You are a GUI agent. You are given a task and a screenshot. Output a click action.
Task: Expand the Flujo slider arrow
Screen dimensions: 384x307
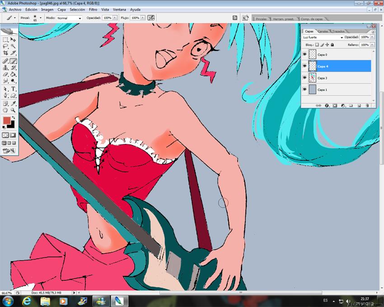pos(143,18)
